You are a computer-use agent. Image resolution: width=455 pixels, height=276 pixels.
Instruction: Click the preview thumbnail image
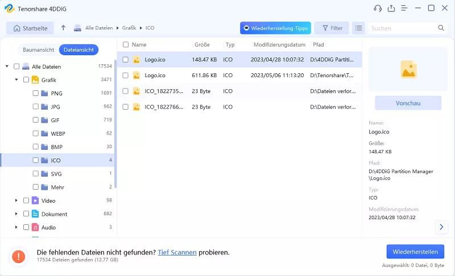click(x=408, y=69)
